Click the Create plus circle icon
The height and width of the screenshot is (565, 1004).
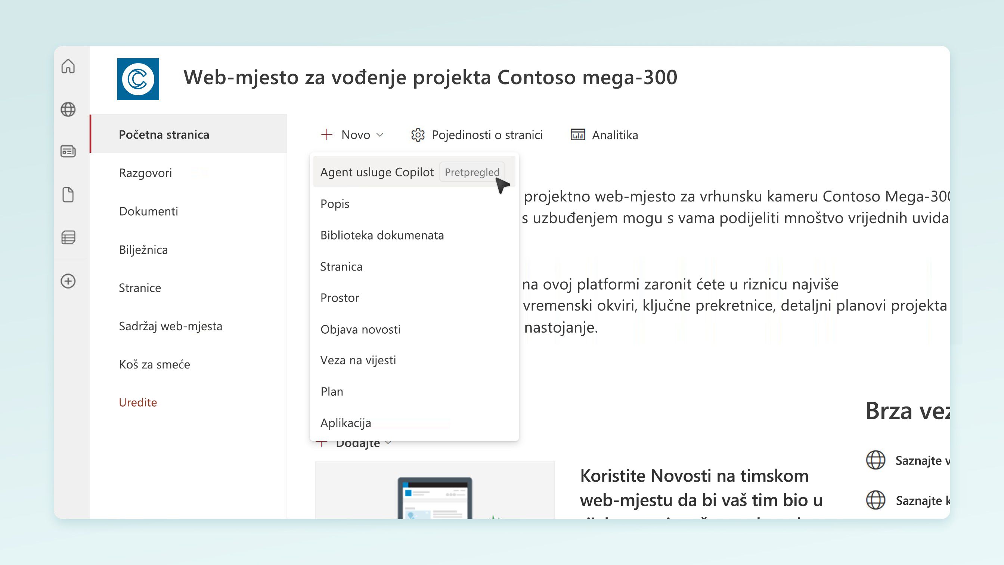68,281
